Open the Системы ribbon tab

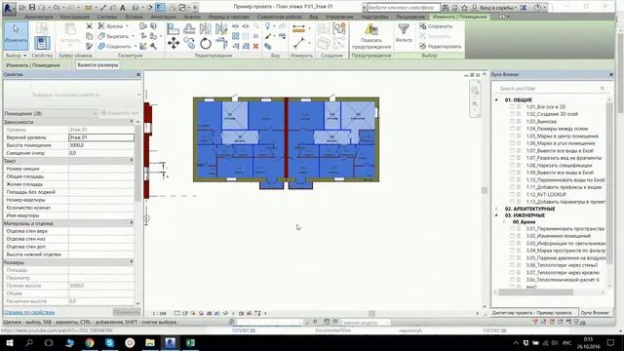point(107,17)
